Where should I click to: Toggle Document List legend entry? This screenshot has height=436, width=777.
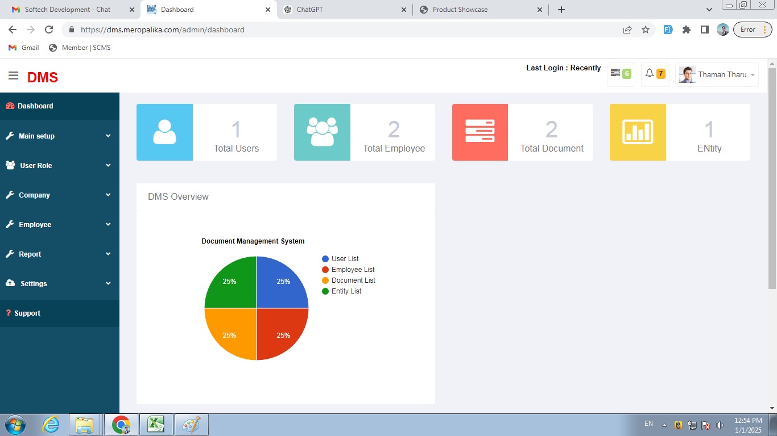pos(353,280)
